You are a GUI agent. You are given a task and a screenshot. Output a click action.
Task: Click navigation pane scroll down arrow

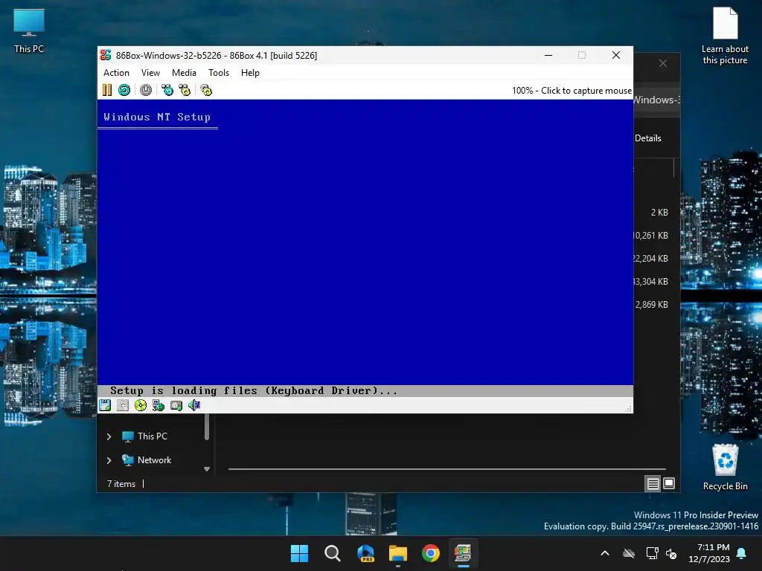[x=207, y=469]
